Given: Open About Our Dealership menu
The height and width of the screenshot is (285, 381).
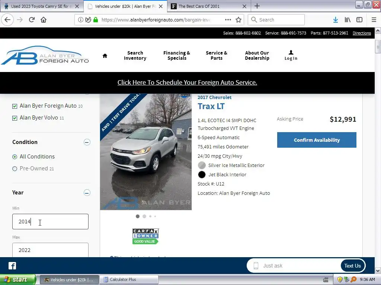Looking at the screenshot, I should (257, 56).
